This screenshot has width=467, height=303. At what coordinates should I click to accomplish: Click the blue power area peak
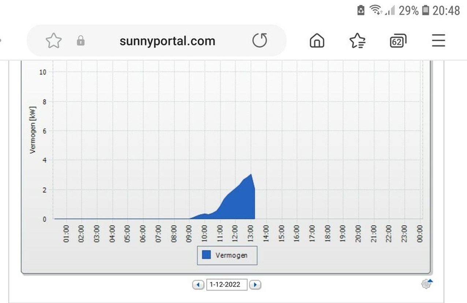[251, 175]
